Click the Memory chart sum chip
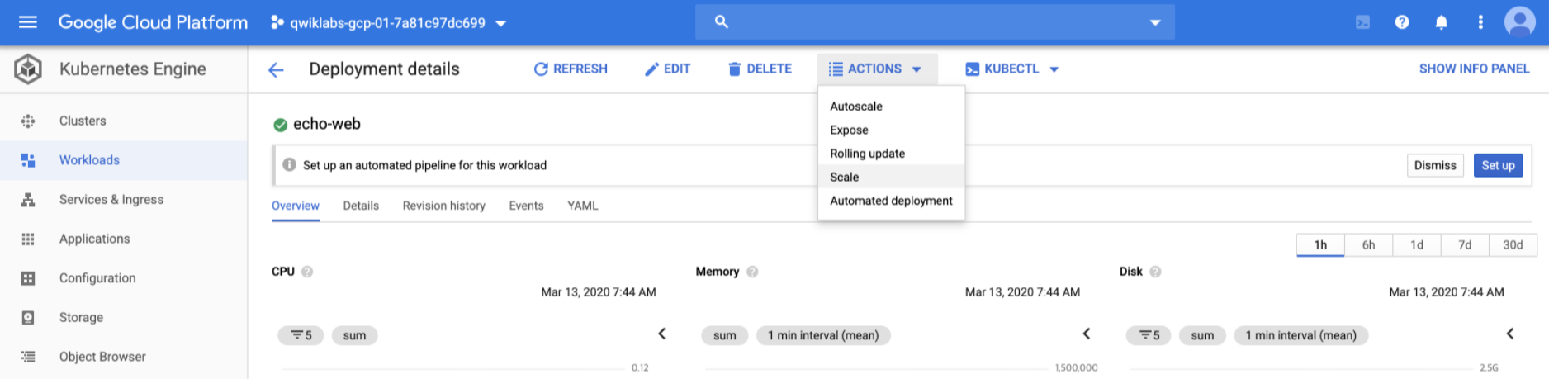 click(725, 335)
